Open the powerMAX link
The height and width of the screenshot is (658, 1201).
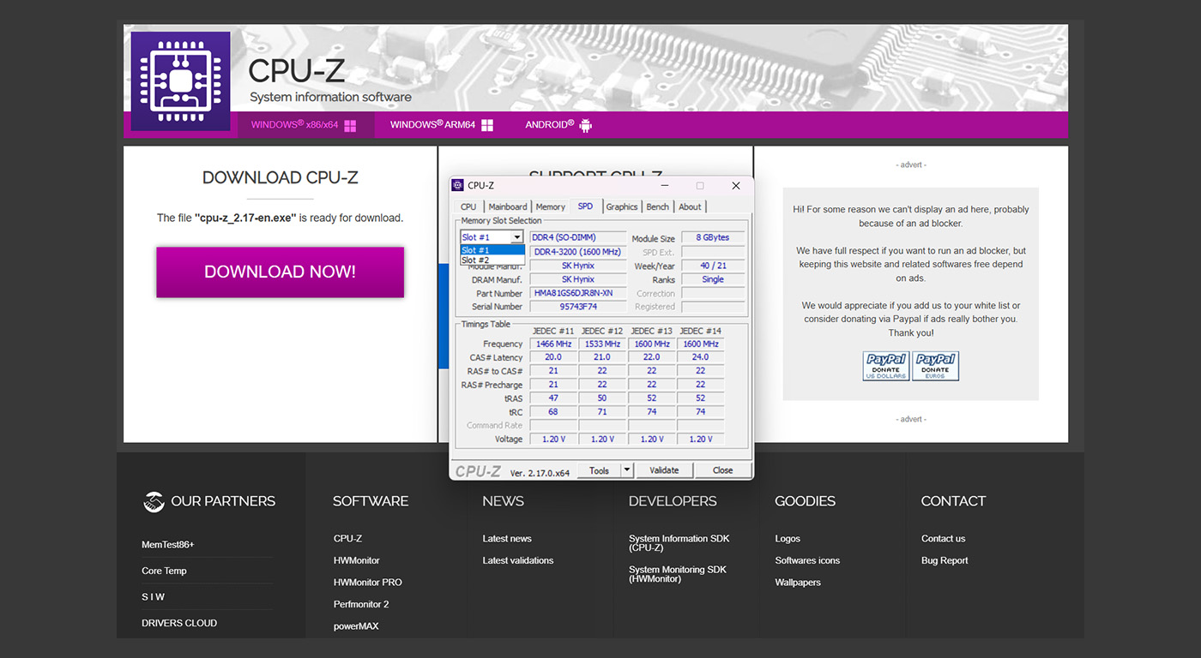[356, 626]
